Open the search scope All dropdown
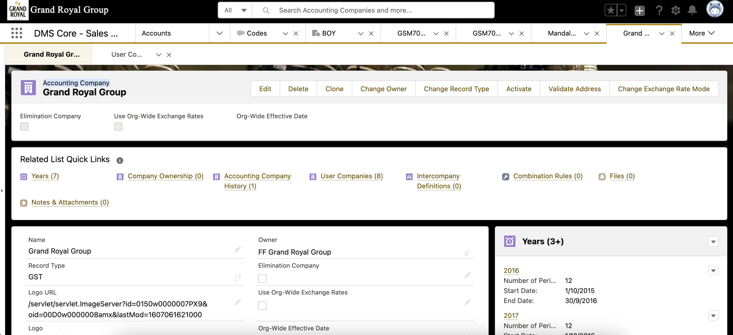The image size is (733, 335). click(x=236, y=10)
